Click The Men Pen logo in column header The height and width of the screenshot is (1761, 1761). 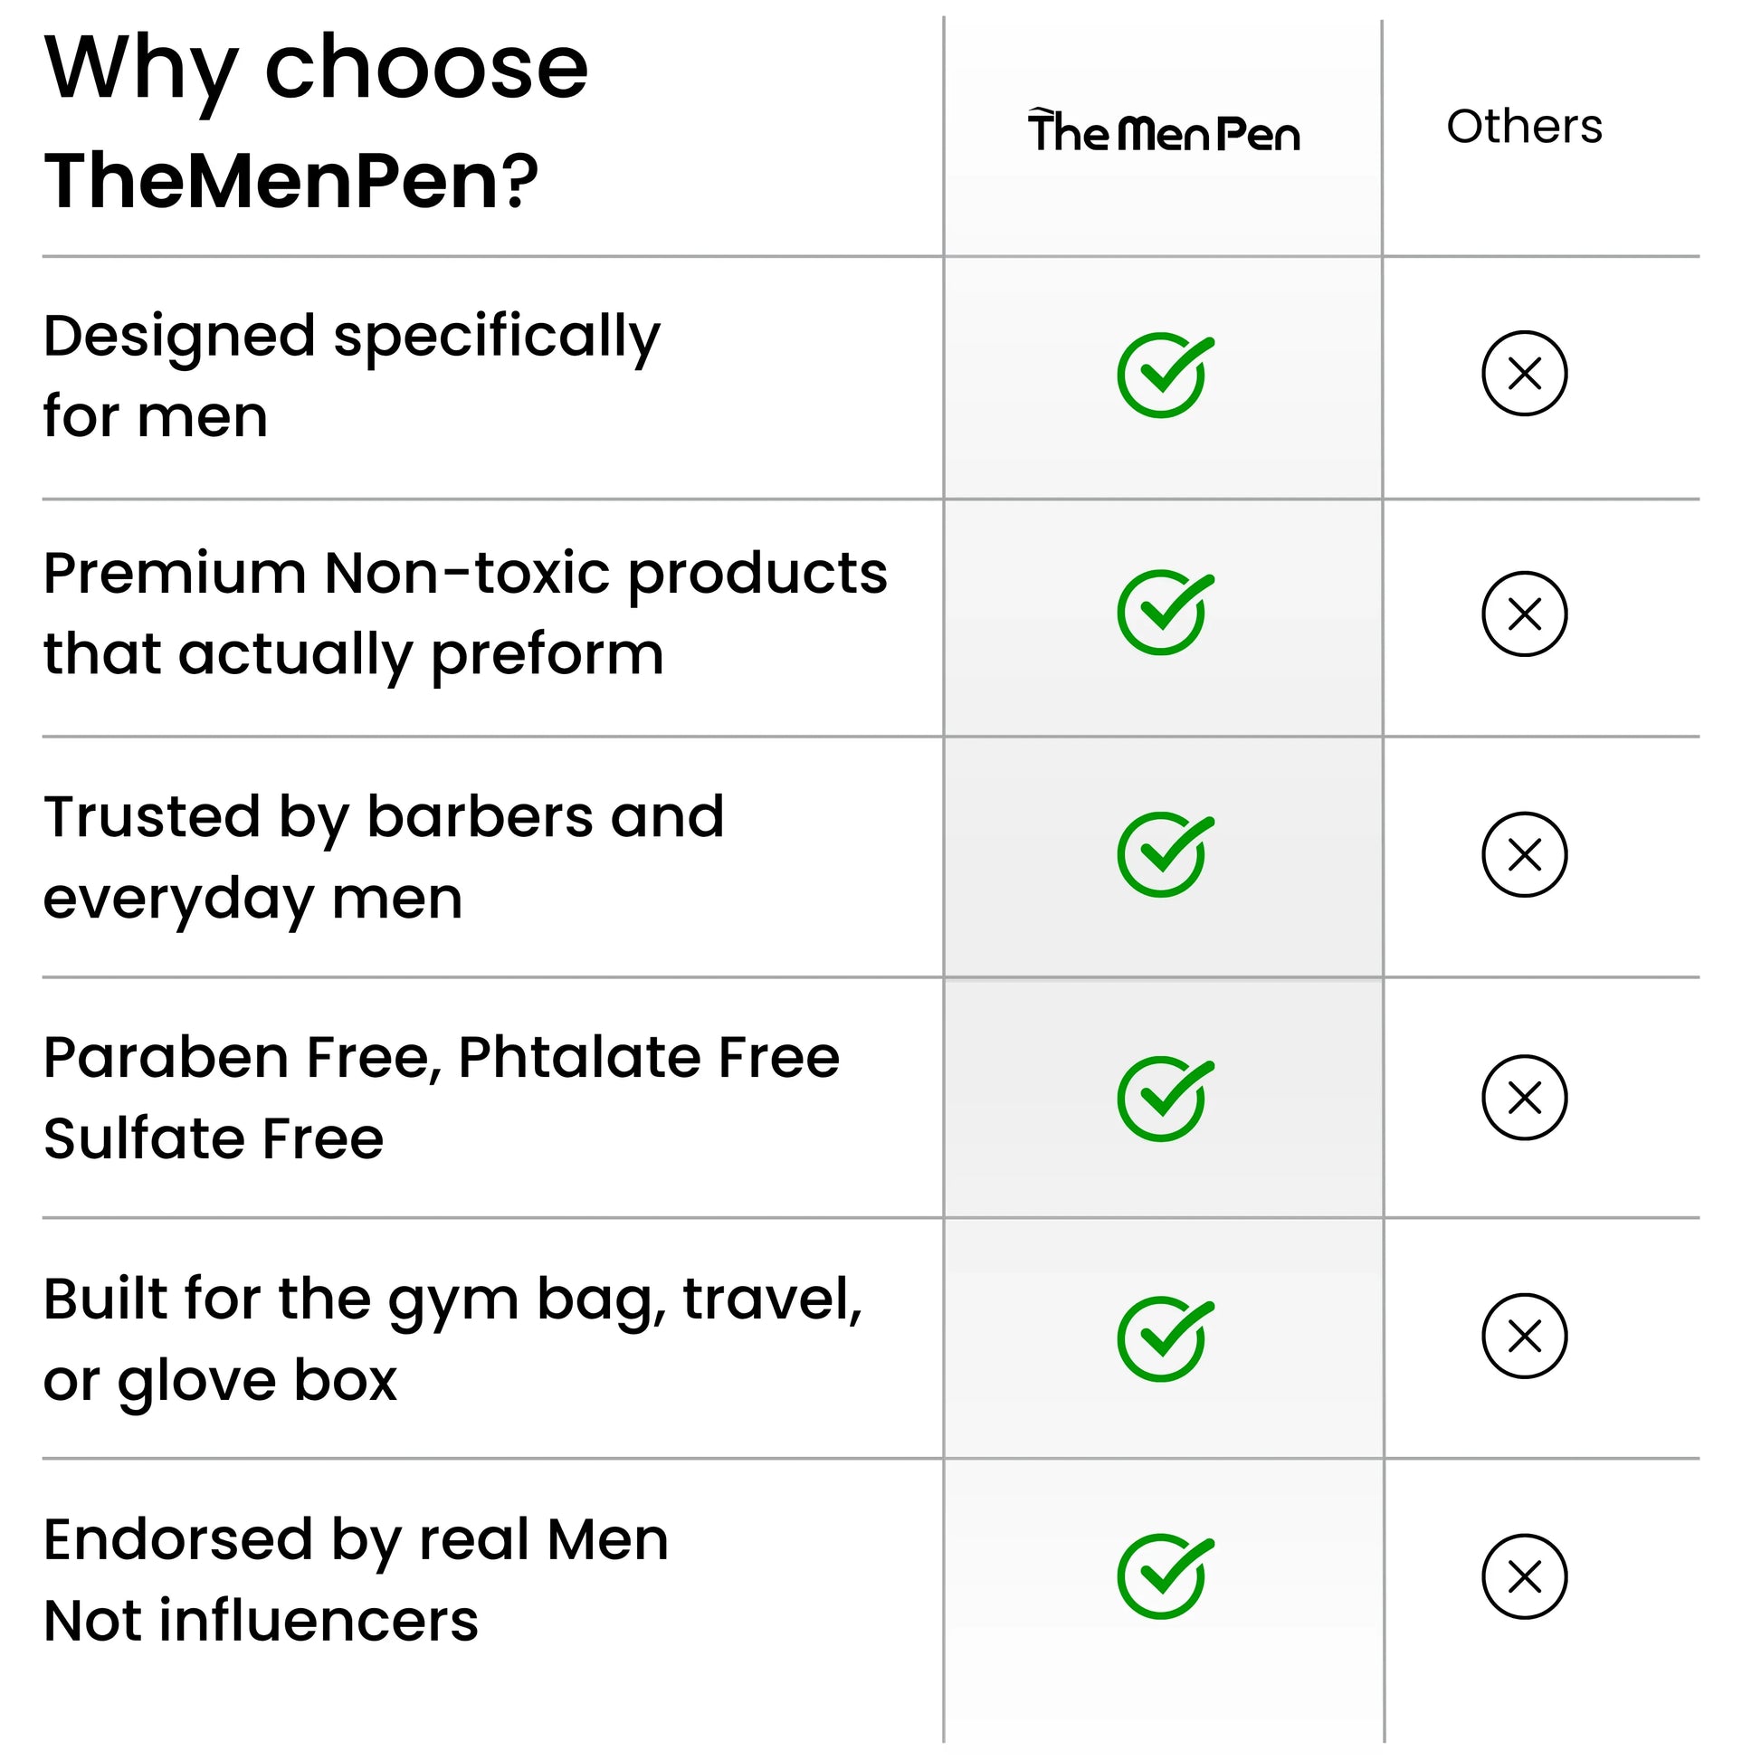click(1163, 132)
